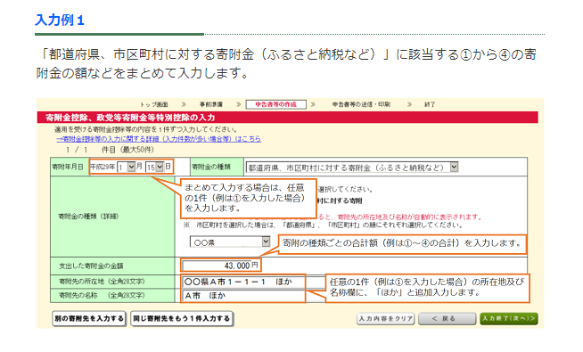Click the 寄附先の名称 name field
Screen dimensions: 583x352
pos(243,296)
